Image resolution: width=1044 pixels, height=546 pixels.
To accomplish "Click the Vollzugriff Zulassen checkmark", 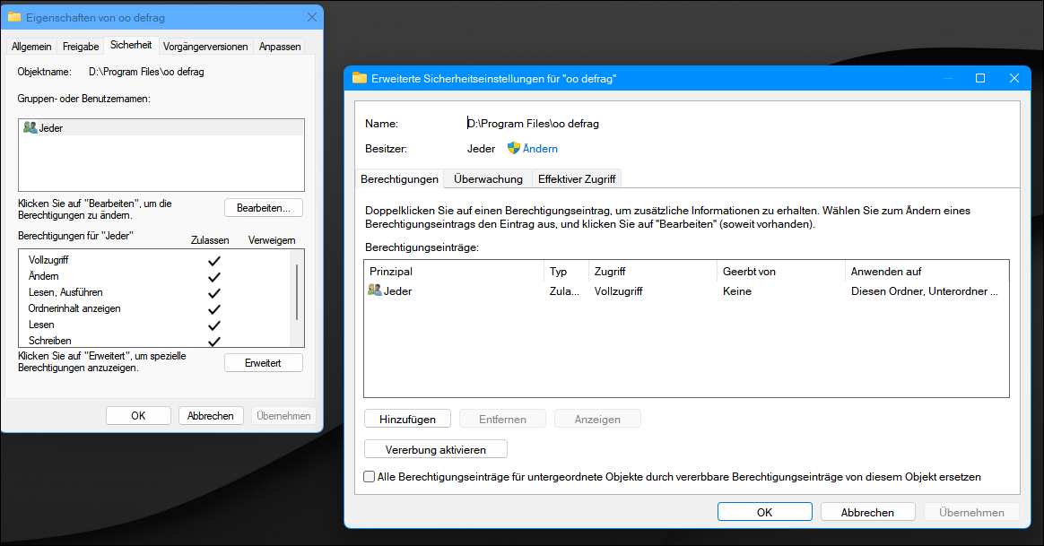I will (x=213, y=260).
